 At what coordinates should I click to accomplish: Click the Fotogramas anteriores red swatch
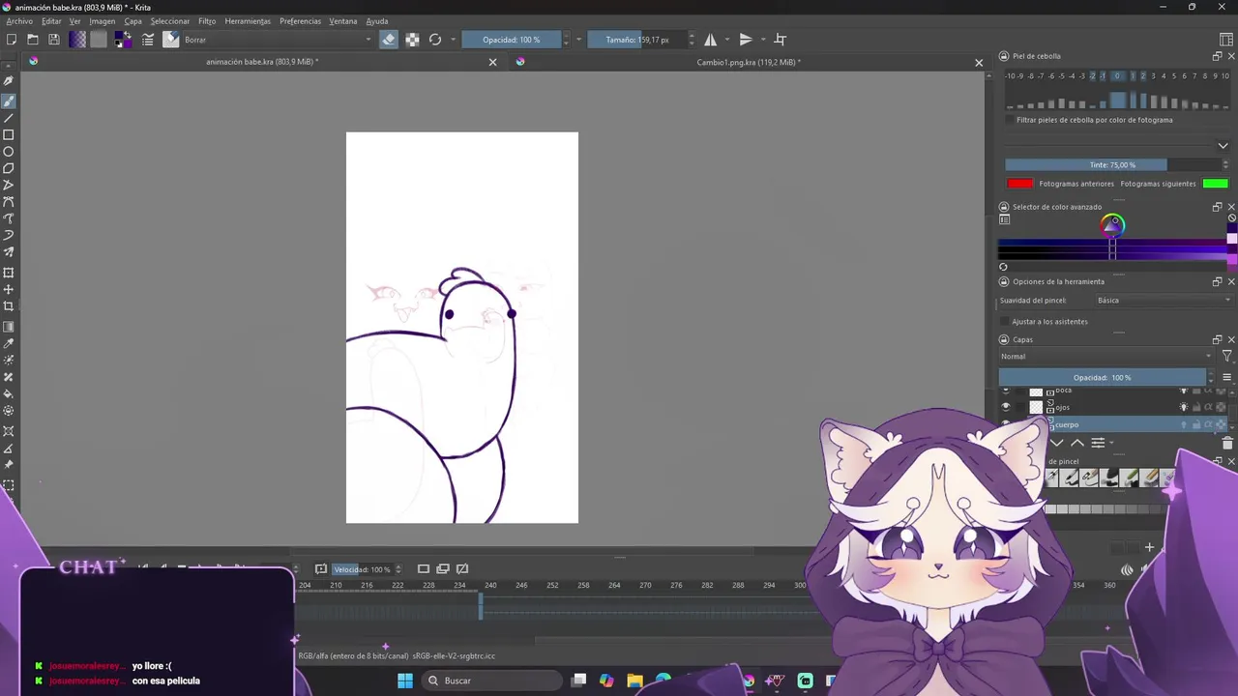pyautogui.click(x=1019, y=184)
